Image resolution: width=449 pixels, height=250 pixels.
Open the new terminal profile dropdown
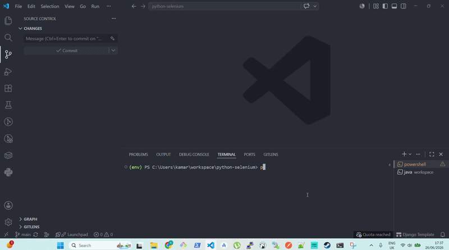click(410, 154)
